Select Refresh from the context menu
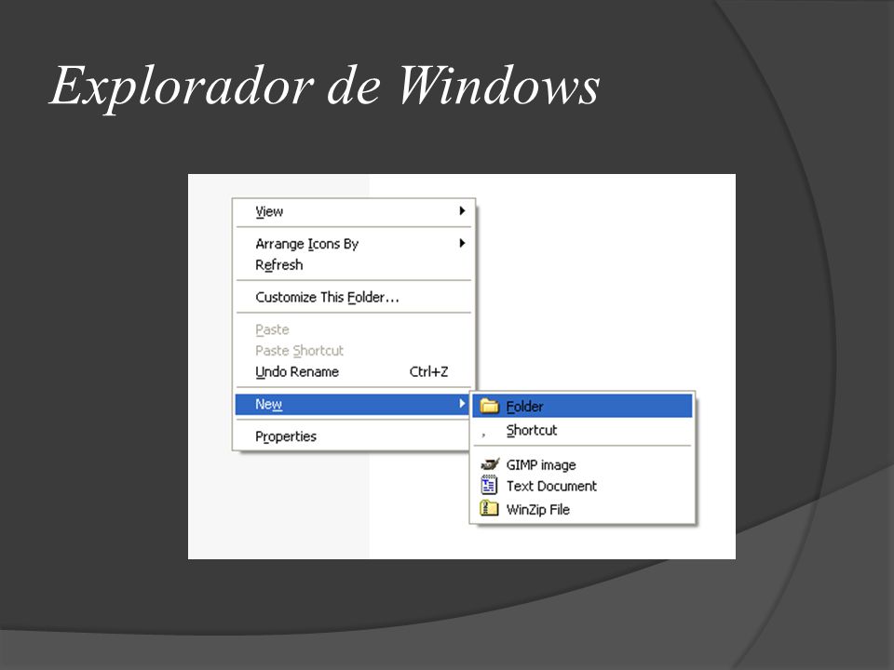This screenshot has height=670, width=894. point(354,265)
